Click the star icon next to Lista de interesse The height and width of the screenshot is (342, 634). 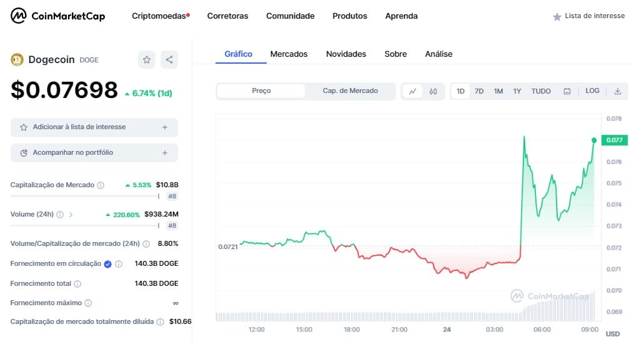click(557, 17)
